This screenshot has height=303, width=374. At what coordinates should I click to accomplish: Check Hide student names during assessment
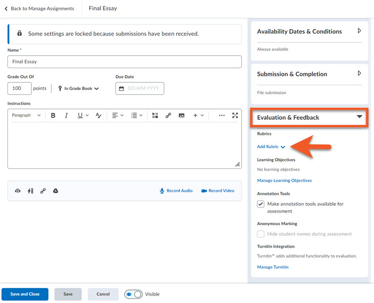261,234
